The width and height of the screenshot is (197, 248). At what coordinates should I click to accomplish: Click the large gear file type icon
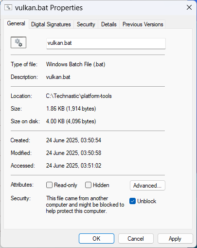(18, 42)
